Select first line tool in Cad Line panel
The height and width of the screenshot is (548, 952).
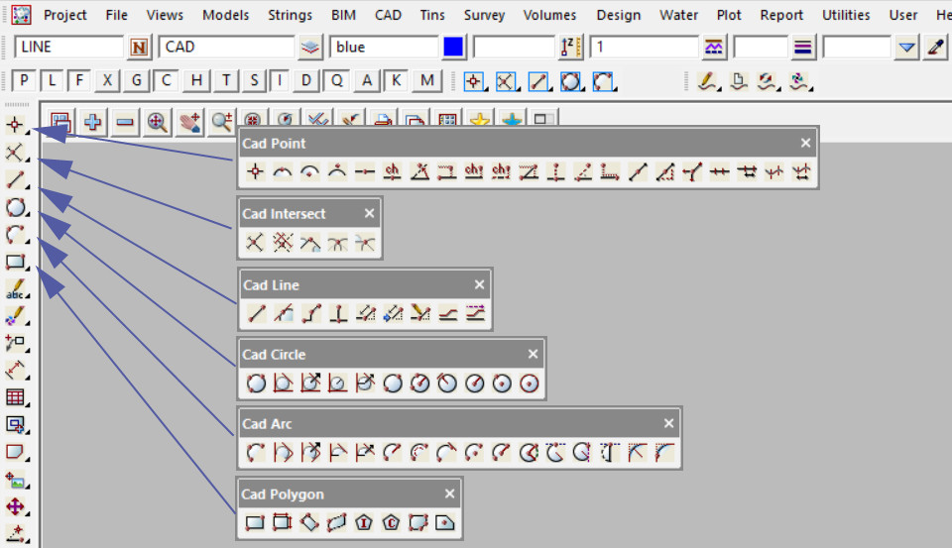click(x=256, y=313)
